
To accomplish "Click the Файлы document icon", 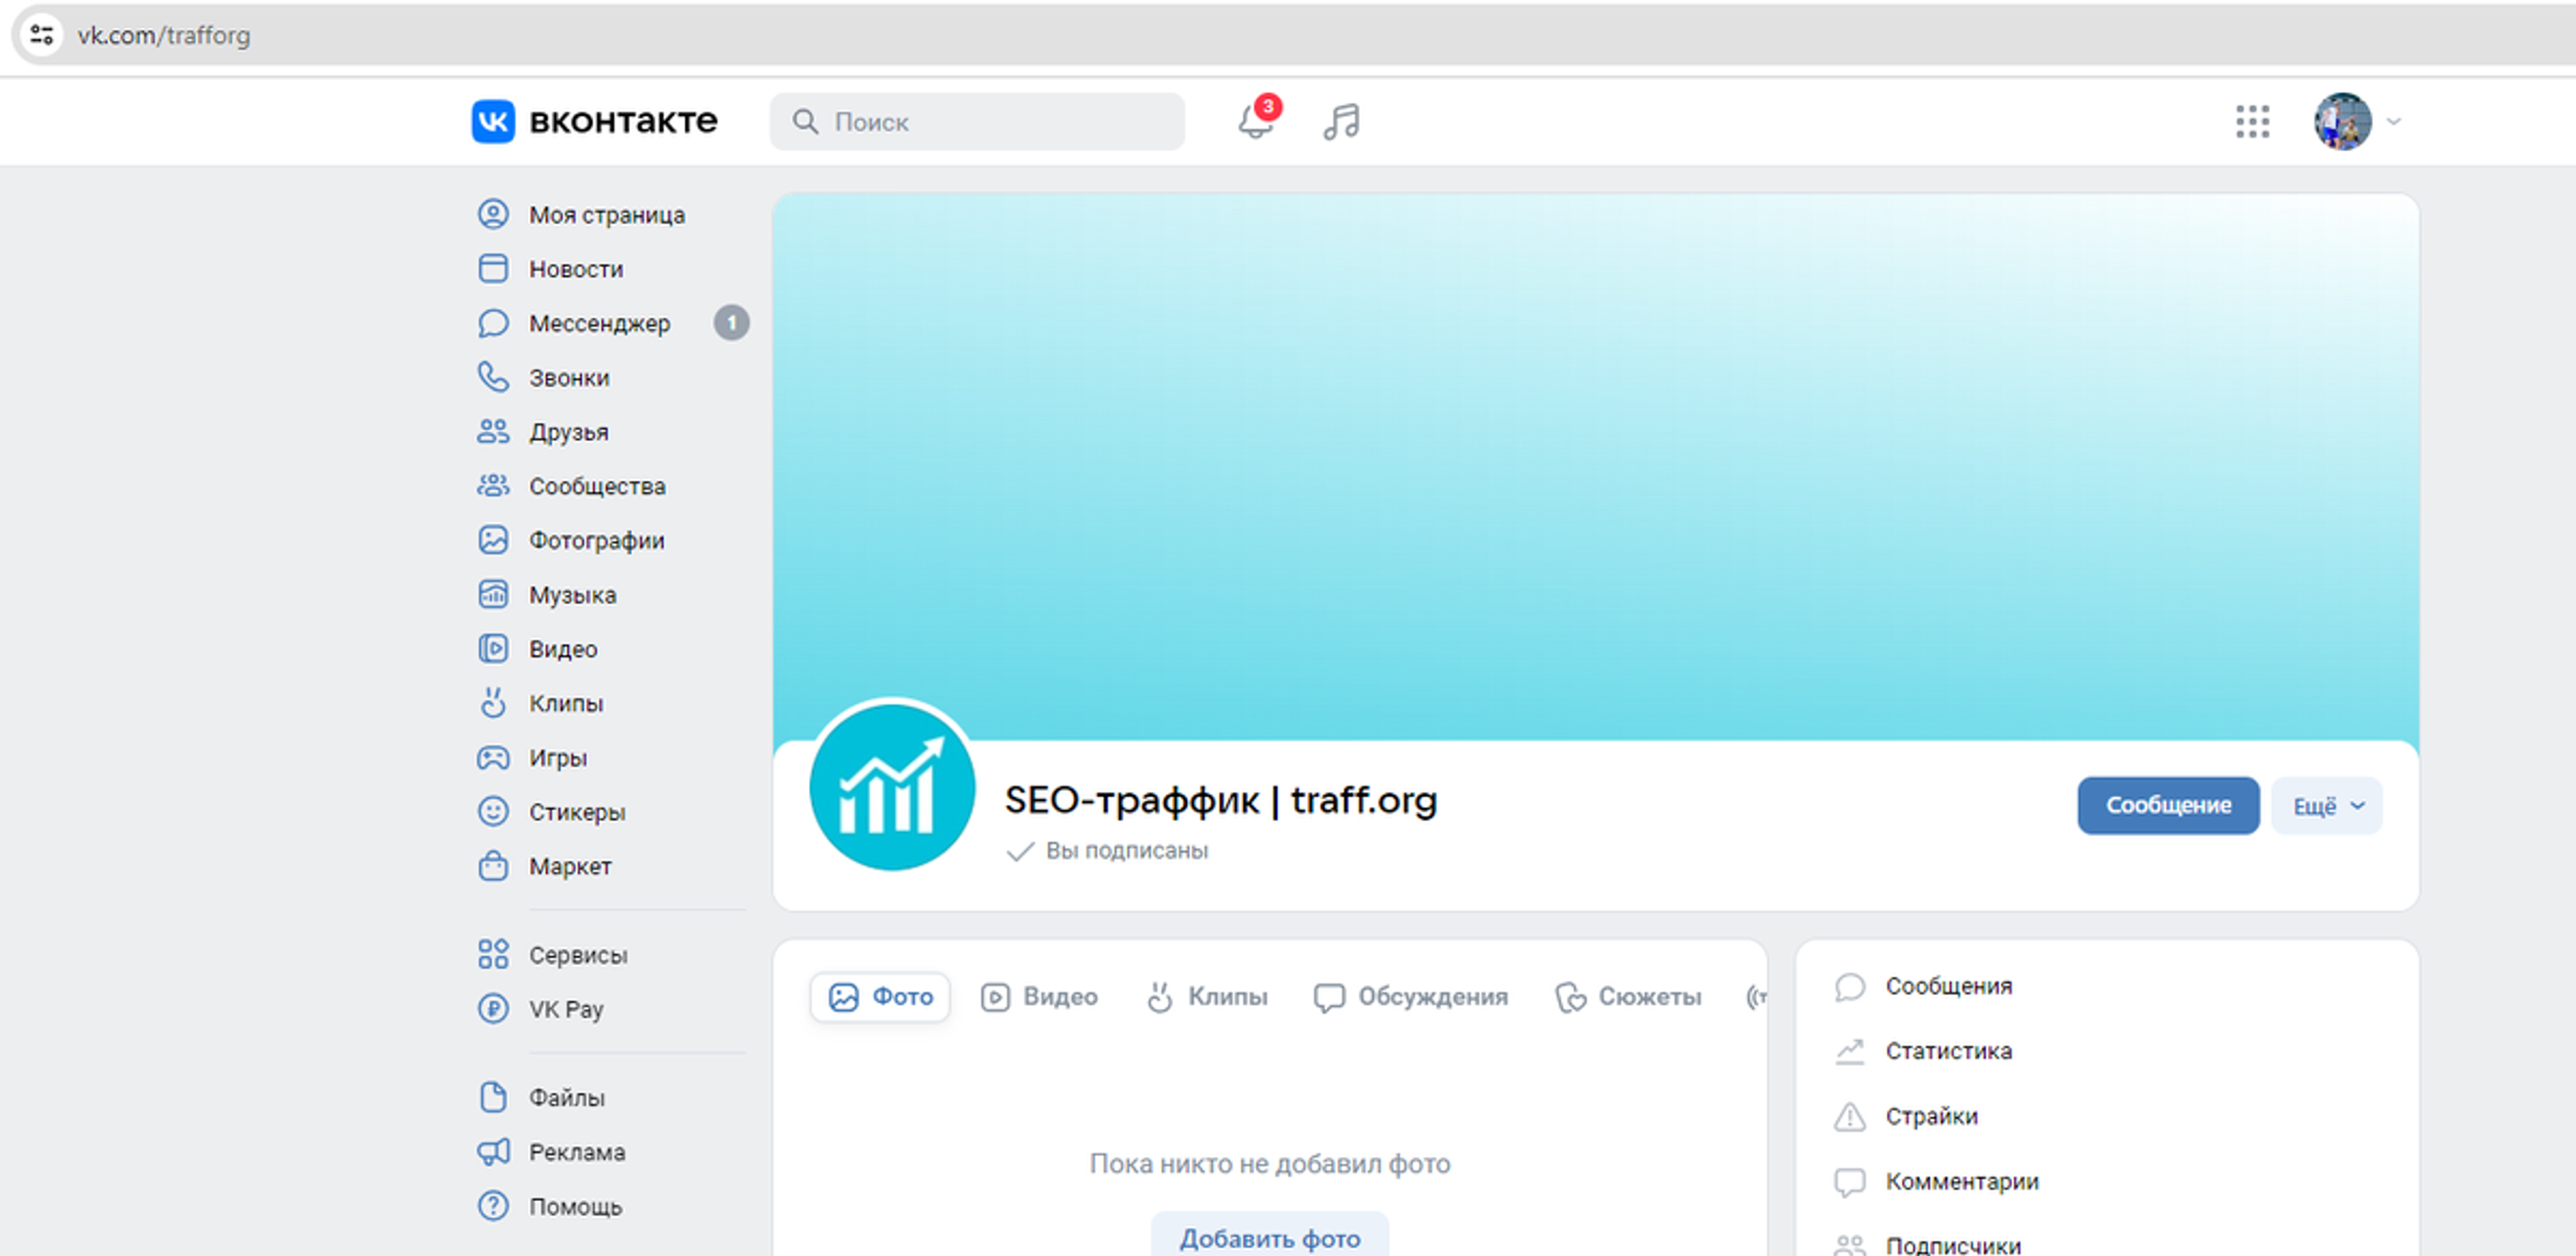I will pos(493,1097).
